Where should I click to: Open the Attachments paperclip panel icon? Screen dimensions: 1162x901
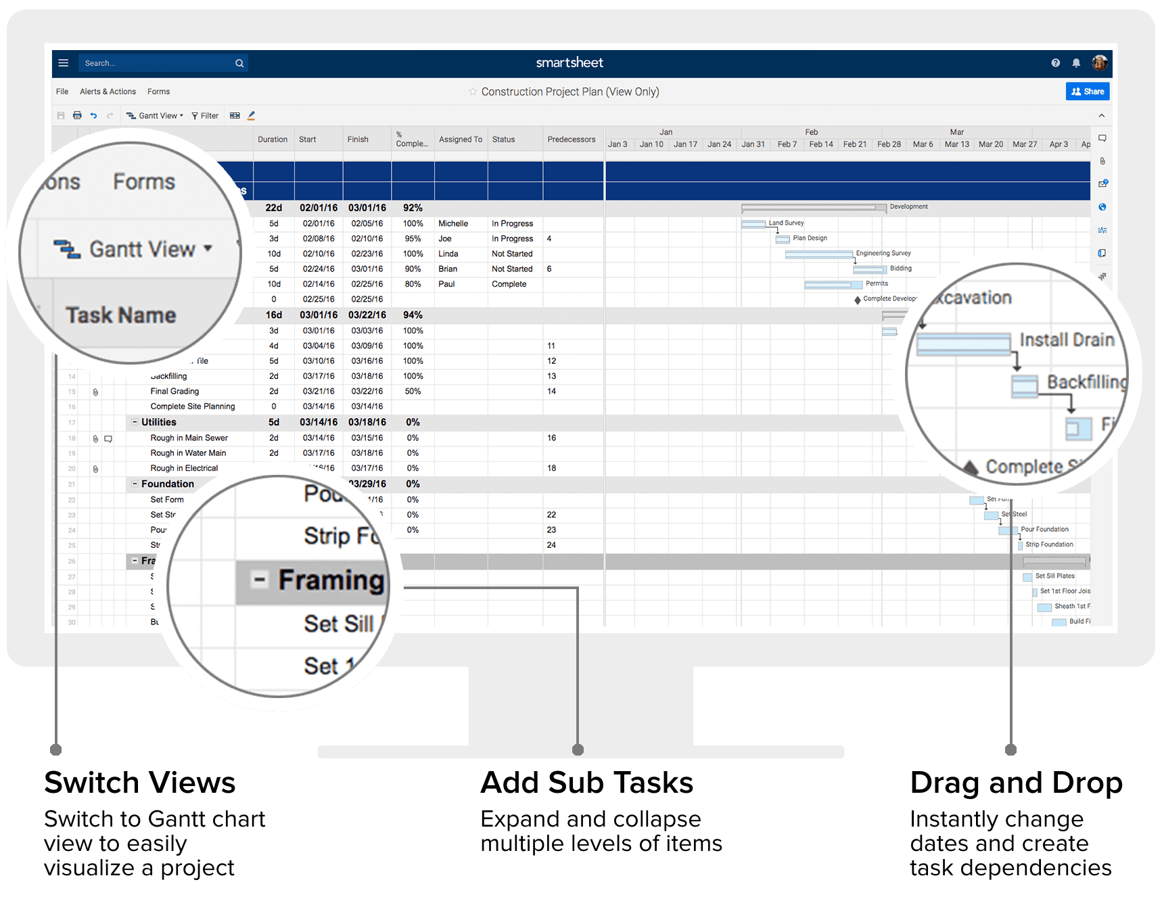(x=1102, y=160)
